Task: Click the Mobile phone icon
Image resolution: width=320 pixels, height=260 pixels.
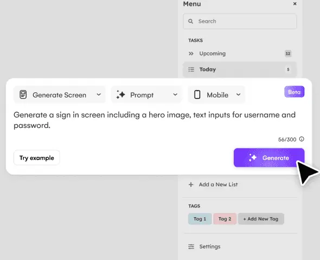Action: click(x=197, y=95)
